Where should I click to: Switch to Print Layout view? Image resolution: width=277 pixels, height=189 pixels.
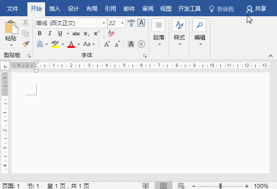tap(164, 186)
